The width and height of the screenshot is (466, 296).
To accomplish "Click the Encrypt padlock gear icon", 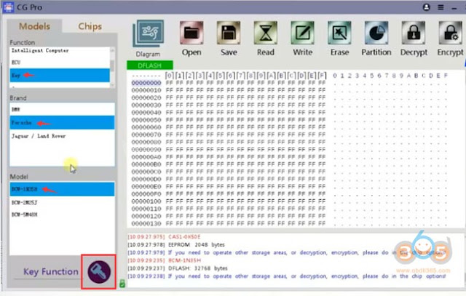I will tap(450, 33).
